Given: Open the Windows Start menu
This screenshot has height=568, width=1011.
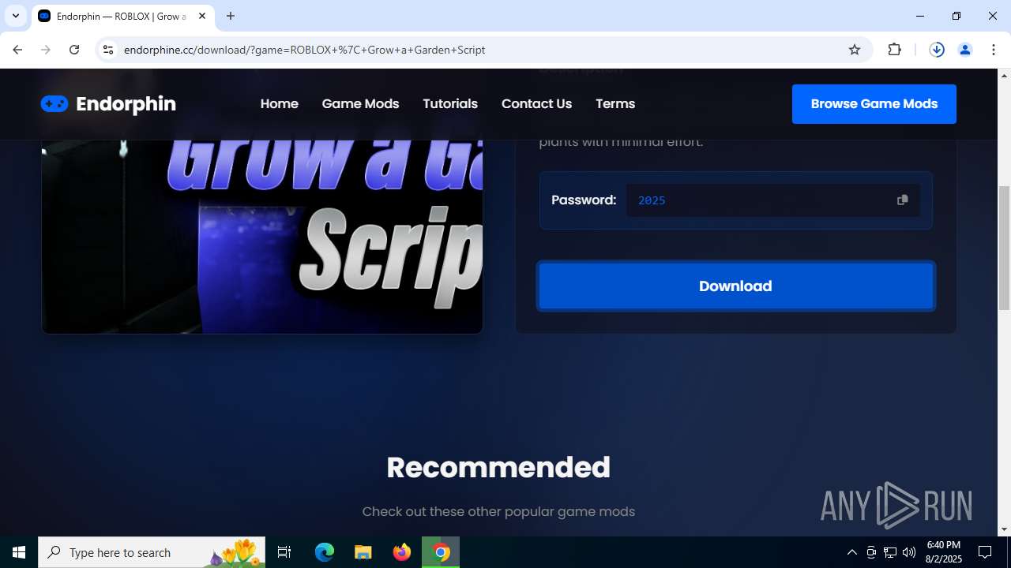Looking at the screenshot, I should tap(19, 552).
